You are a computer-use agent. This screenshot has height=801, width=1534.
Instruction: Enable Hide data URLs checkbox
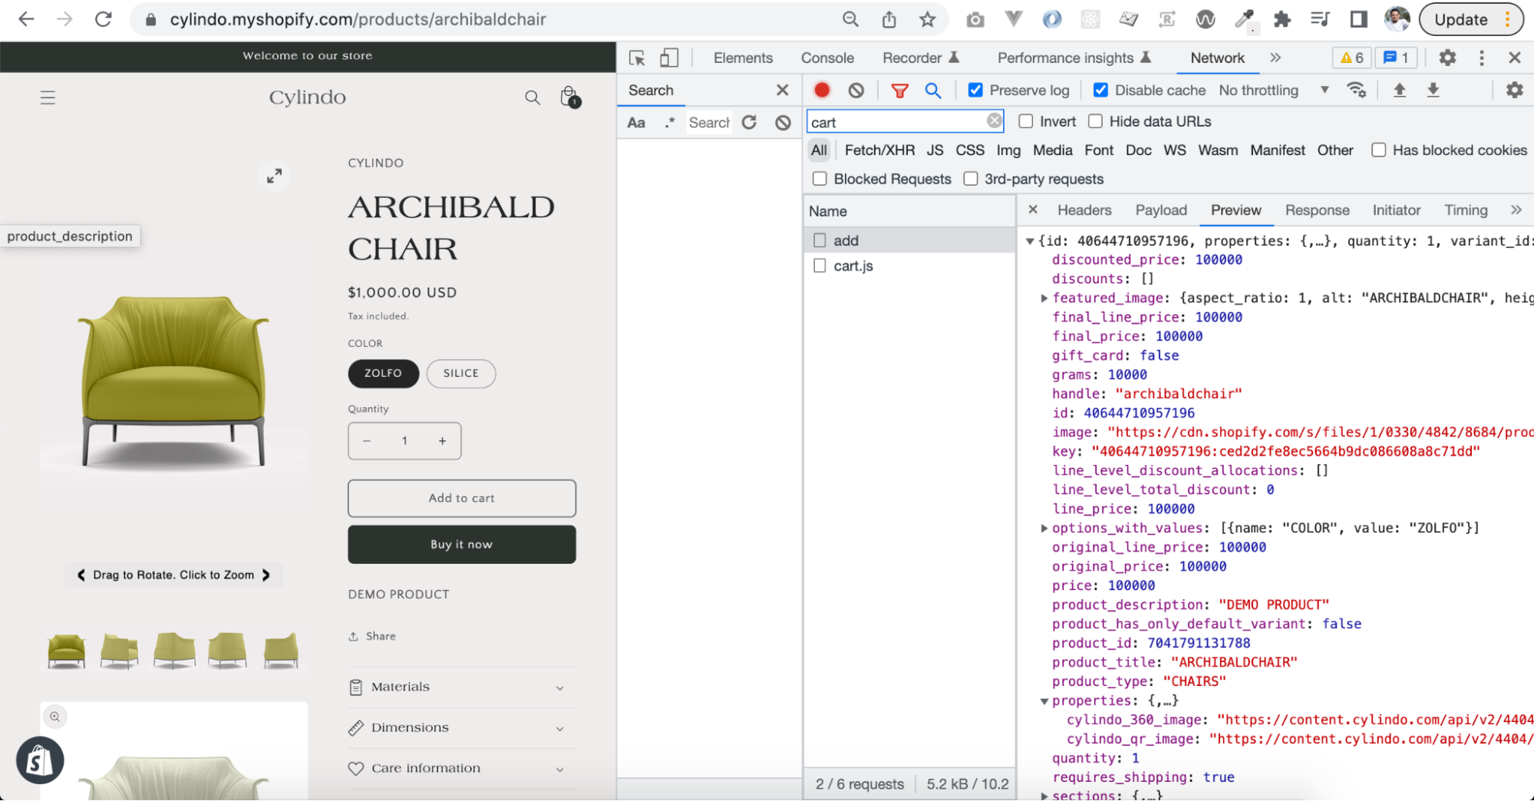click(1096, 121)
